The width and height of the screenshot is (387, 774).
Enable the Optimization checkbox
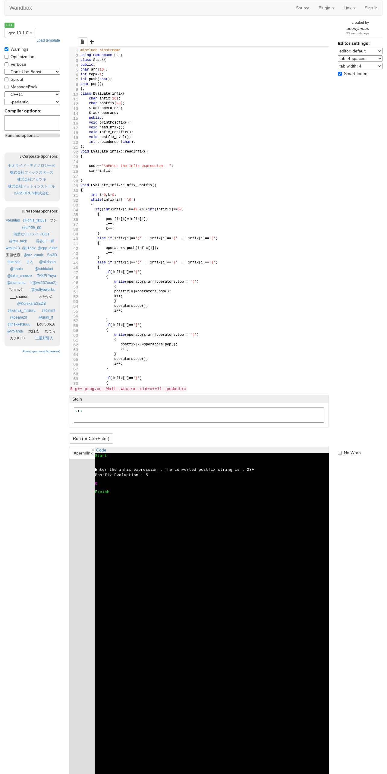[x=6, y=57]
